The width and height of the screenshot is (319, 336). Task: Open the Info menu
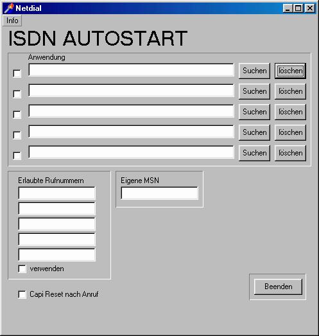12,21
